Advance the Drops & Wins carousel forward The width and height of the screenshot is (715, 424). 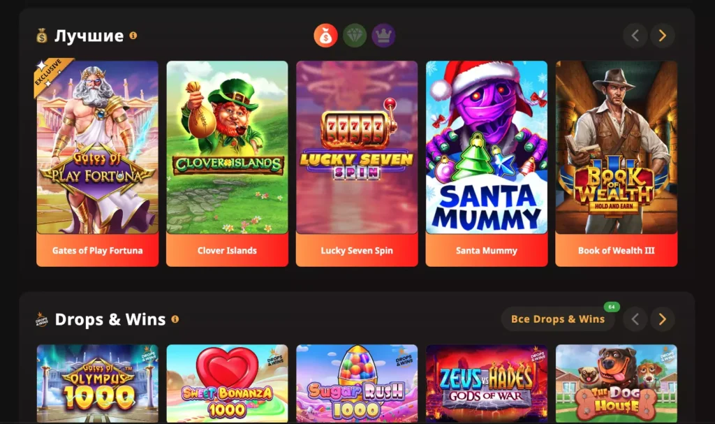(x=663, y=319)
